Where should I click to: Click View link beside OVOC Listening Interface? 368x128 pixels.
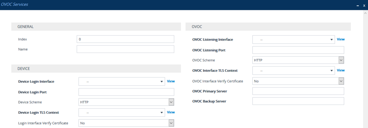[x=340, y=40]
